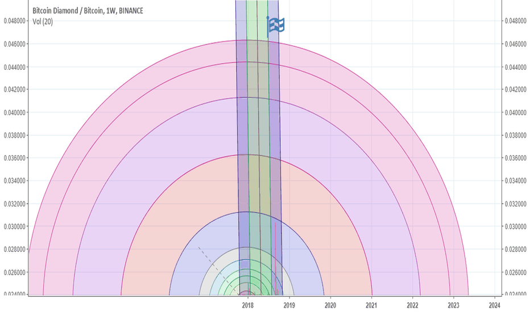This screenshot has height=312, width=530.
Task: Select the Bitcoin Diamond / Bitcoin chart title
Action: 88,11
